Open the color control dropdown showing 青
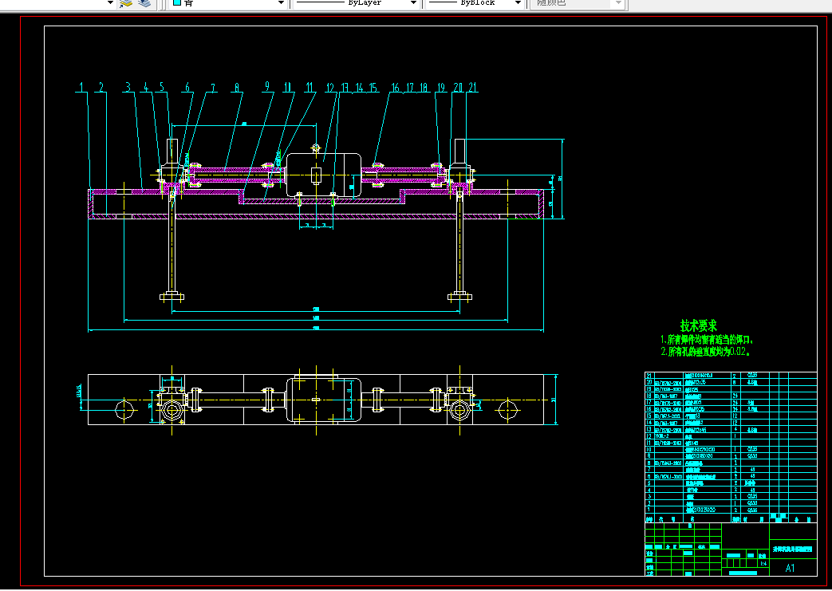832x591 pixels. (x=282, y=3)
